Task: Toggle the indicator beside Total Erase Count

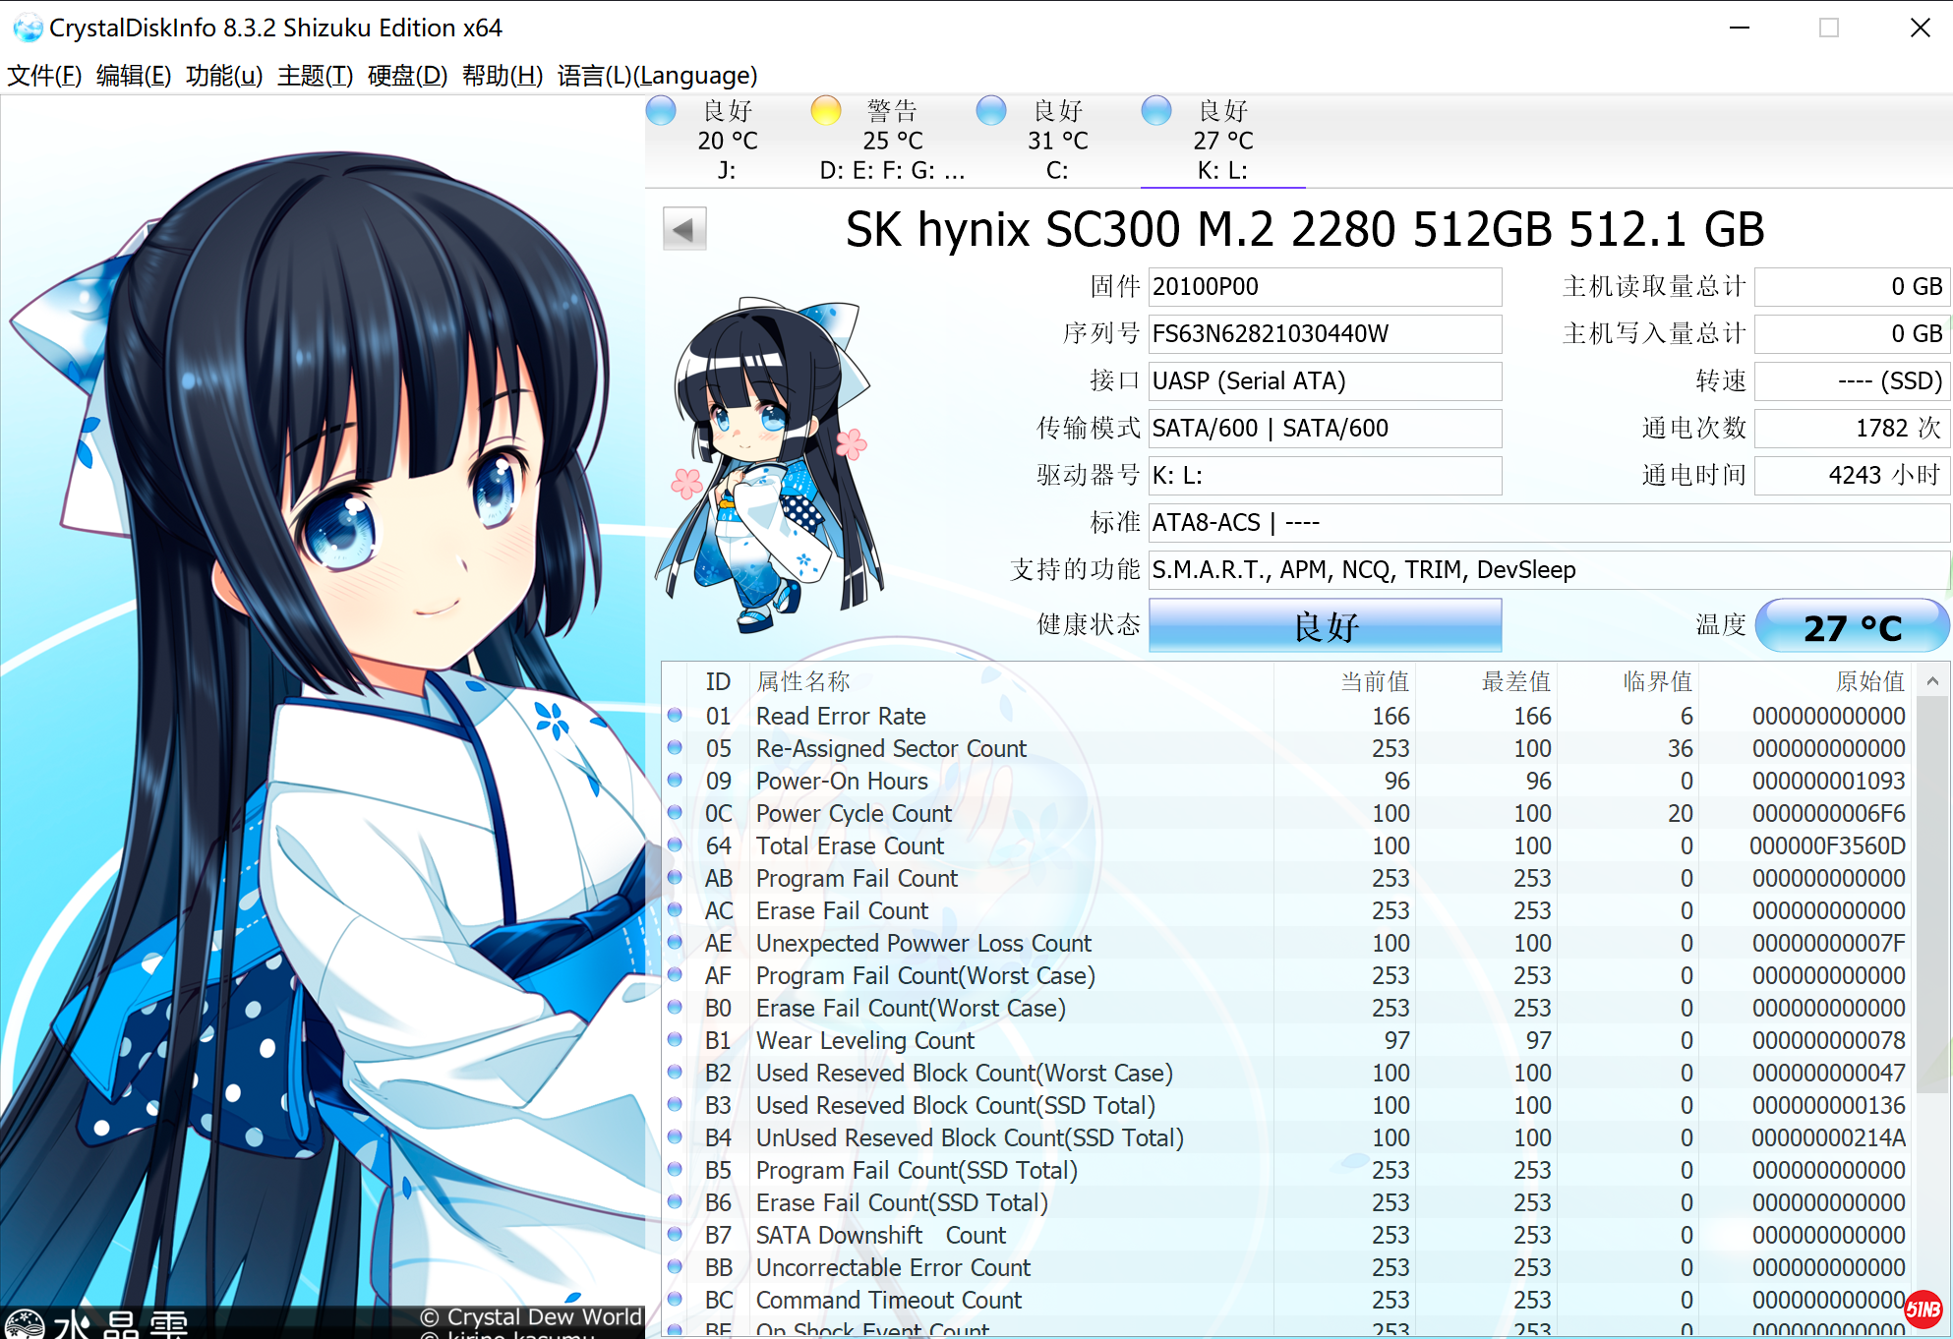Action: tap(675, 845)
